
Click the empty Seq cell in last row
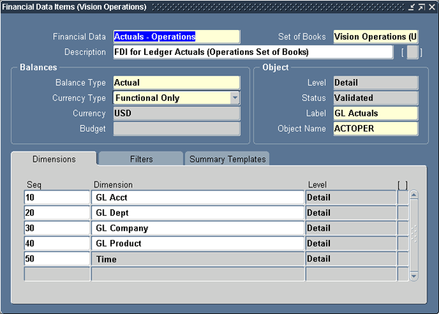click(57, 274)
